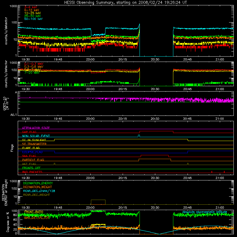Click the MAX_DET_VS_TOT legend label
Screen dimensions: 237x237
[37, 218]
